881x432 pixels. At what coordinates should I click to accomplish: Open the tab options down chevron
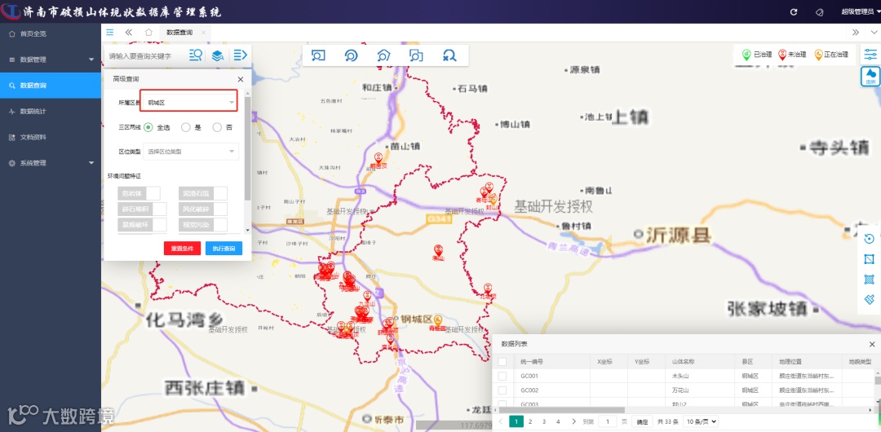tap(873, 32)
